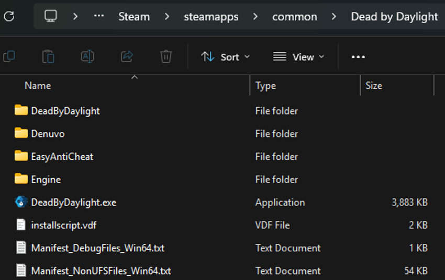Click the Manifest_NonUFSFiles_Win64.txt file name

(x=101, y=271)
